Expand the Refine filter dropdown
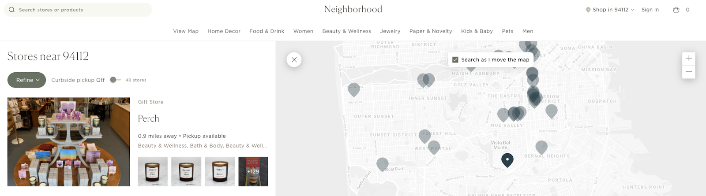Image resolution: width=706 pixels, height=196 pixels. (27, 80)
